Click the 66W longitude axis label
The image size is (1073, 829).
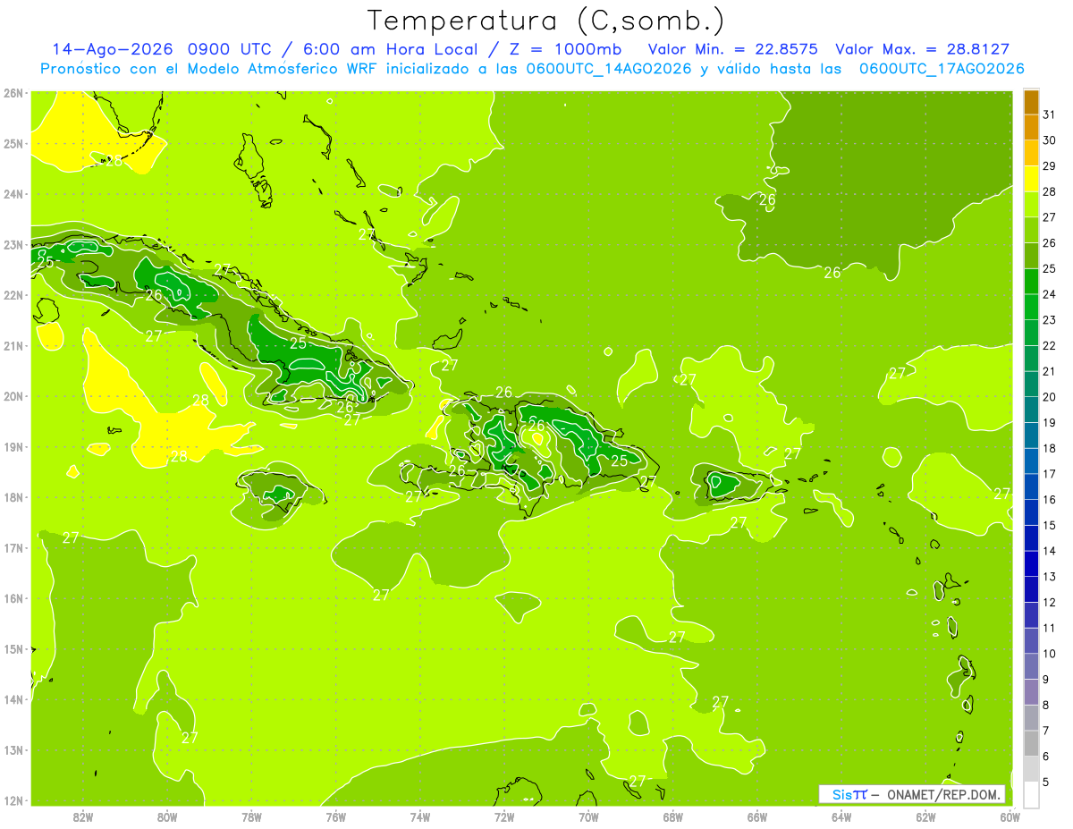coord(757,816)
